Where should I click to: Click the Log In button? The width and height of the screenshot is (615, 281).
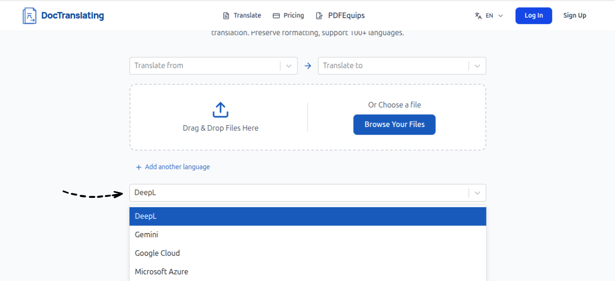[x=533, y=16]
